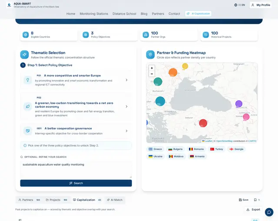Click the Search button

[76, 183]
